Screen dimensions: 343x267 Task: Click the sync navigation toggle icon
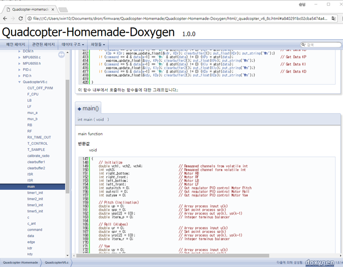[x=62, y=55]
